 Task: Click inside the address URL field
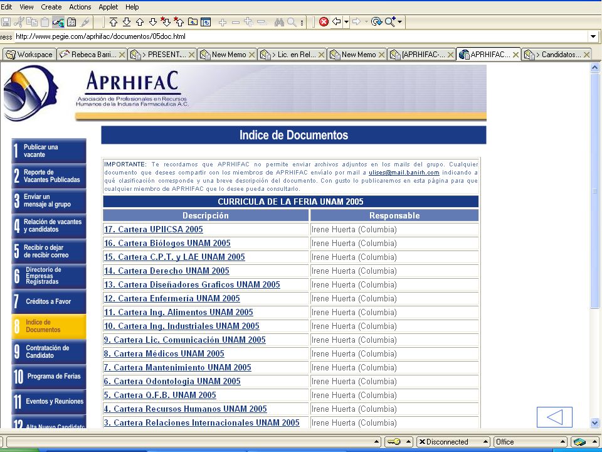(x=300, y=36)
